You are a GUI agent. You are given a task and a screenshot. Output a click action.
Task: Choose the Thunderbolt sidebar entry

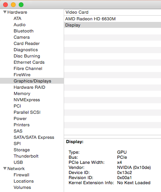click(26, 156)
